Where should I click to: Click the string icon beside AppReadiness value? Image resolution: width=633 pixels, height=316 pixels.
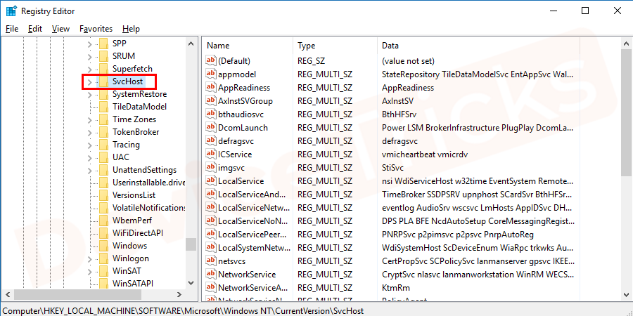(211, 88)
